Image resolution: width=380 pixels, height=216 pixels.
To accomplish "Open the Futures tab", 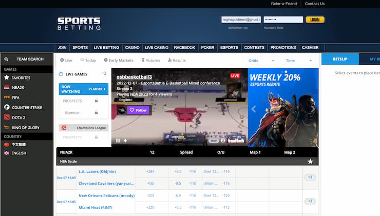I will 150,60.
